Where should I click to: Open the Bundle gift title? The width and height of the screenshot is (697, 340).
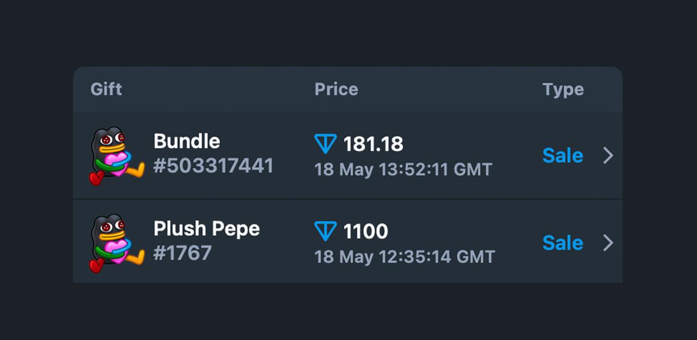[x=187, y=142]
